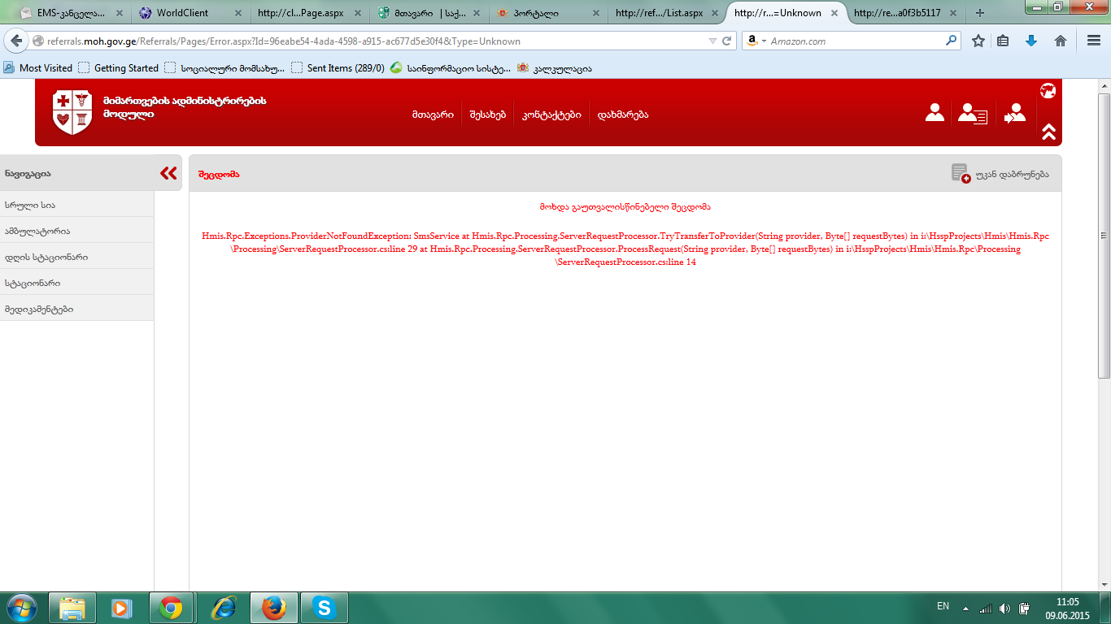Open the მთავარი menu item
The width and height of the screenshot is (1111, 624).
pyautogui.click(x=433, y=115)
